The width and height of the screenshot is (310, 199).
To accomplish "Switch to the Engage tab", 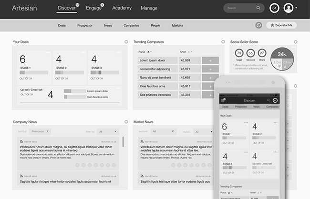I will pos(93,8).
